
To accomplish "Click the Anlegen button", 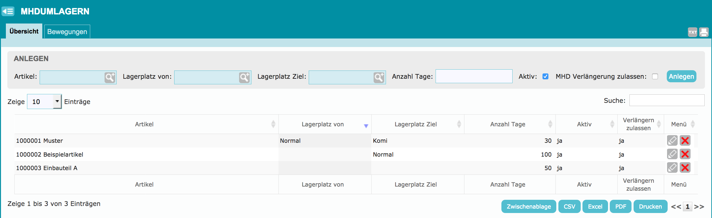I will 681,76.
